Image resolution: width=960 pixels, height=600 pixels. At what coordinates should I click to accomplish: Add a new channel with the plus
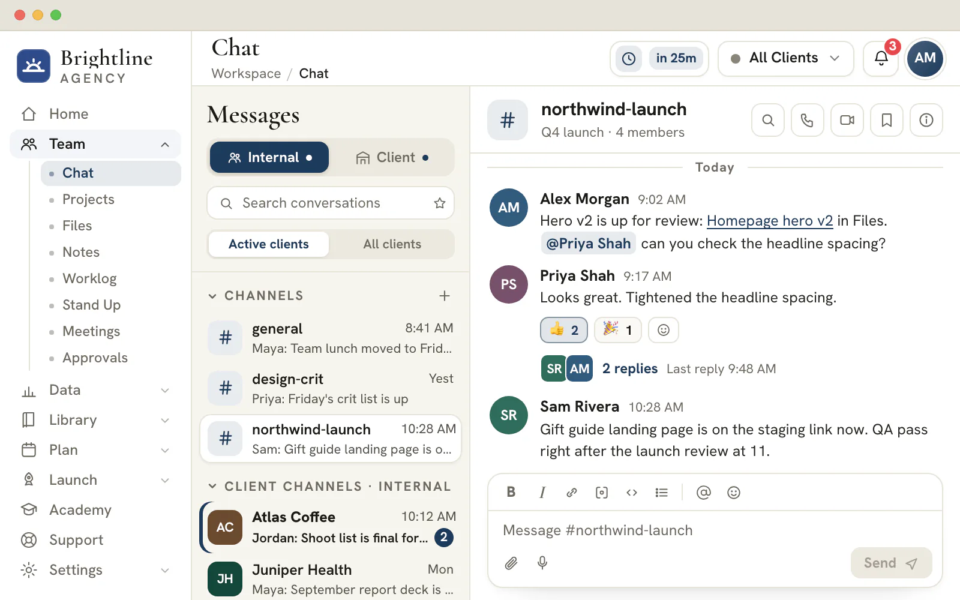point(445,296)
